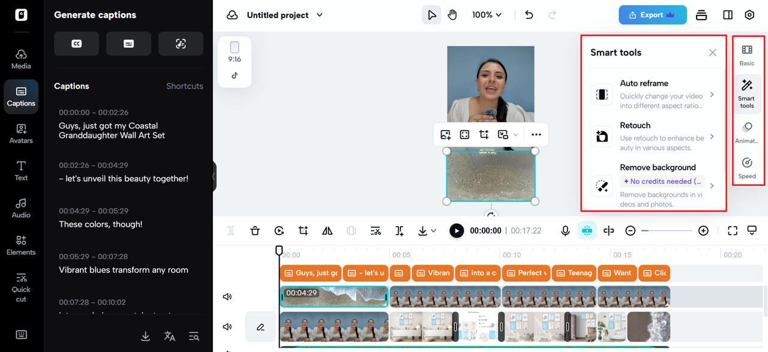The image size is (768, 352).
Task: Click the feedback/comment monitor icon
Action: pyautogui.click(x=752, y=231)
